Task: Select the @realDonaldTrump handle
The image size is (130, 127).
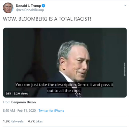Action: coord(30,10)
